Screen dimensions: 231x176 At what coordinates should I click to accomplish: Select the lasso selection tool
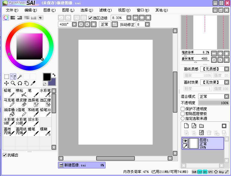click(x=13, y=77)
